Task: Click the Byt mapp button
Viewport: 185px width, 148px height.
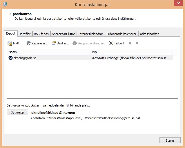Action: point(17,112)
